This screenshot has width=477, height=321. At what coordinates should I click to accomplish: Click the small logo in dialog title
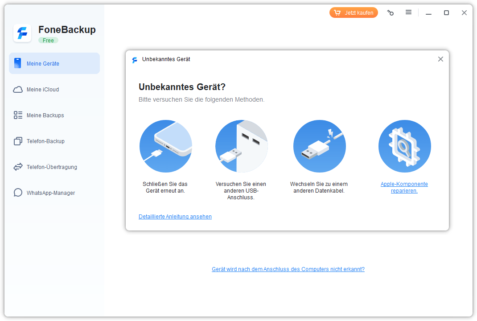(135, 60)
